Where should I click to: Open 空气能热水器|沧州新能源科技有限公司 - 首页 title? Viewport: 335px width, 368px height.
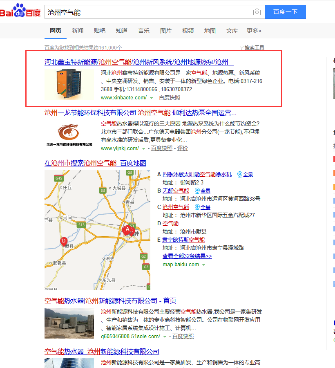click(x=110, y=301)
